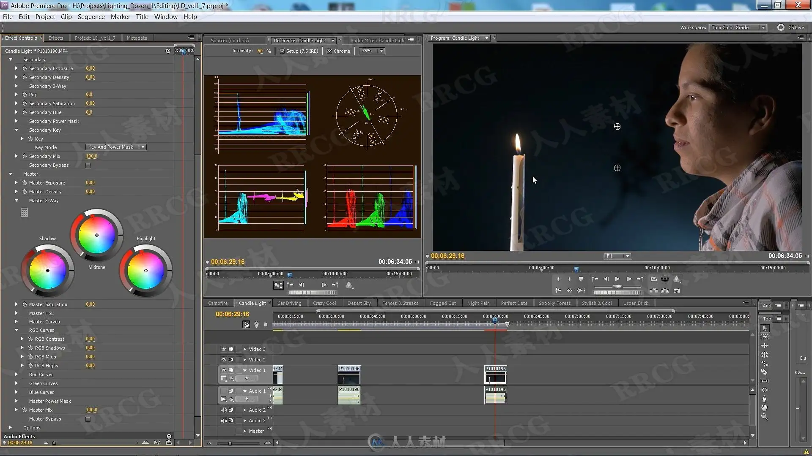The image size is (812, 456).
Task: Select the Rolling Edit tool
Action: point(765,355)
